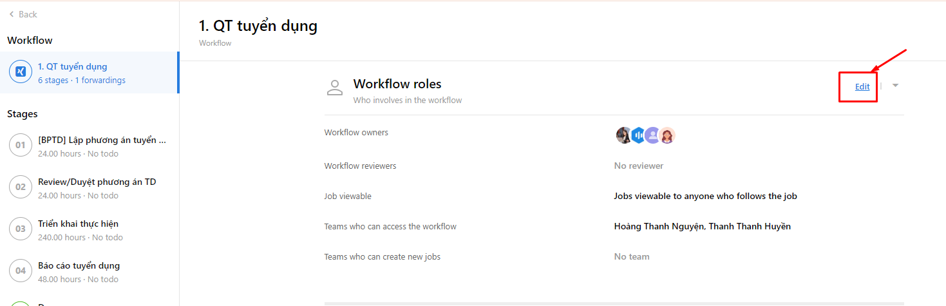Image resolution: width=946 pixels, height=306 pixels.
Task: Click the Workflow roles person icon
Action: click(x=335, y=88)
